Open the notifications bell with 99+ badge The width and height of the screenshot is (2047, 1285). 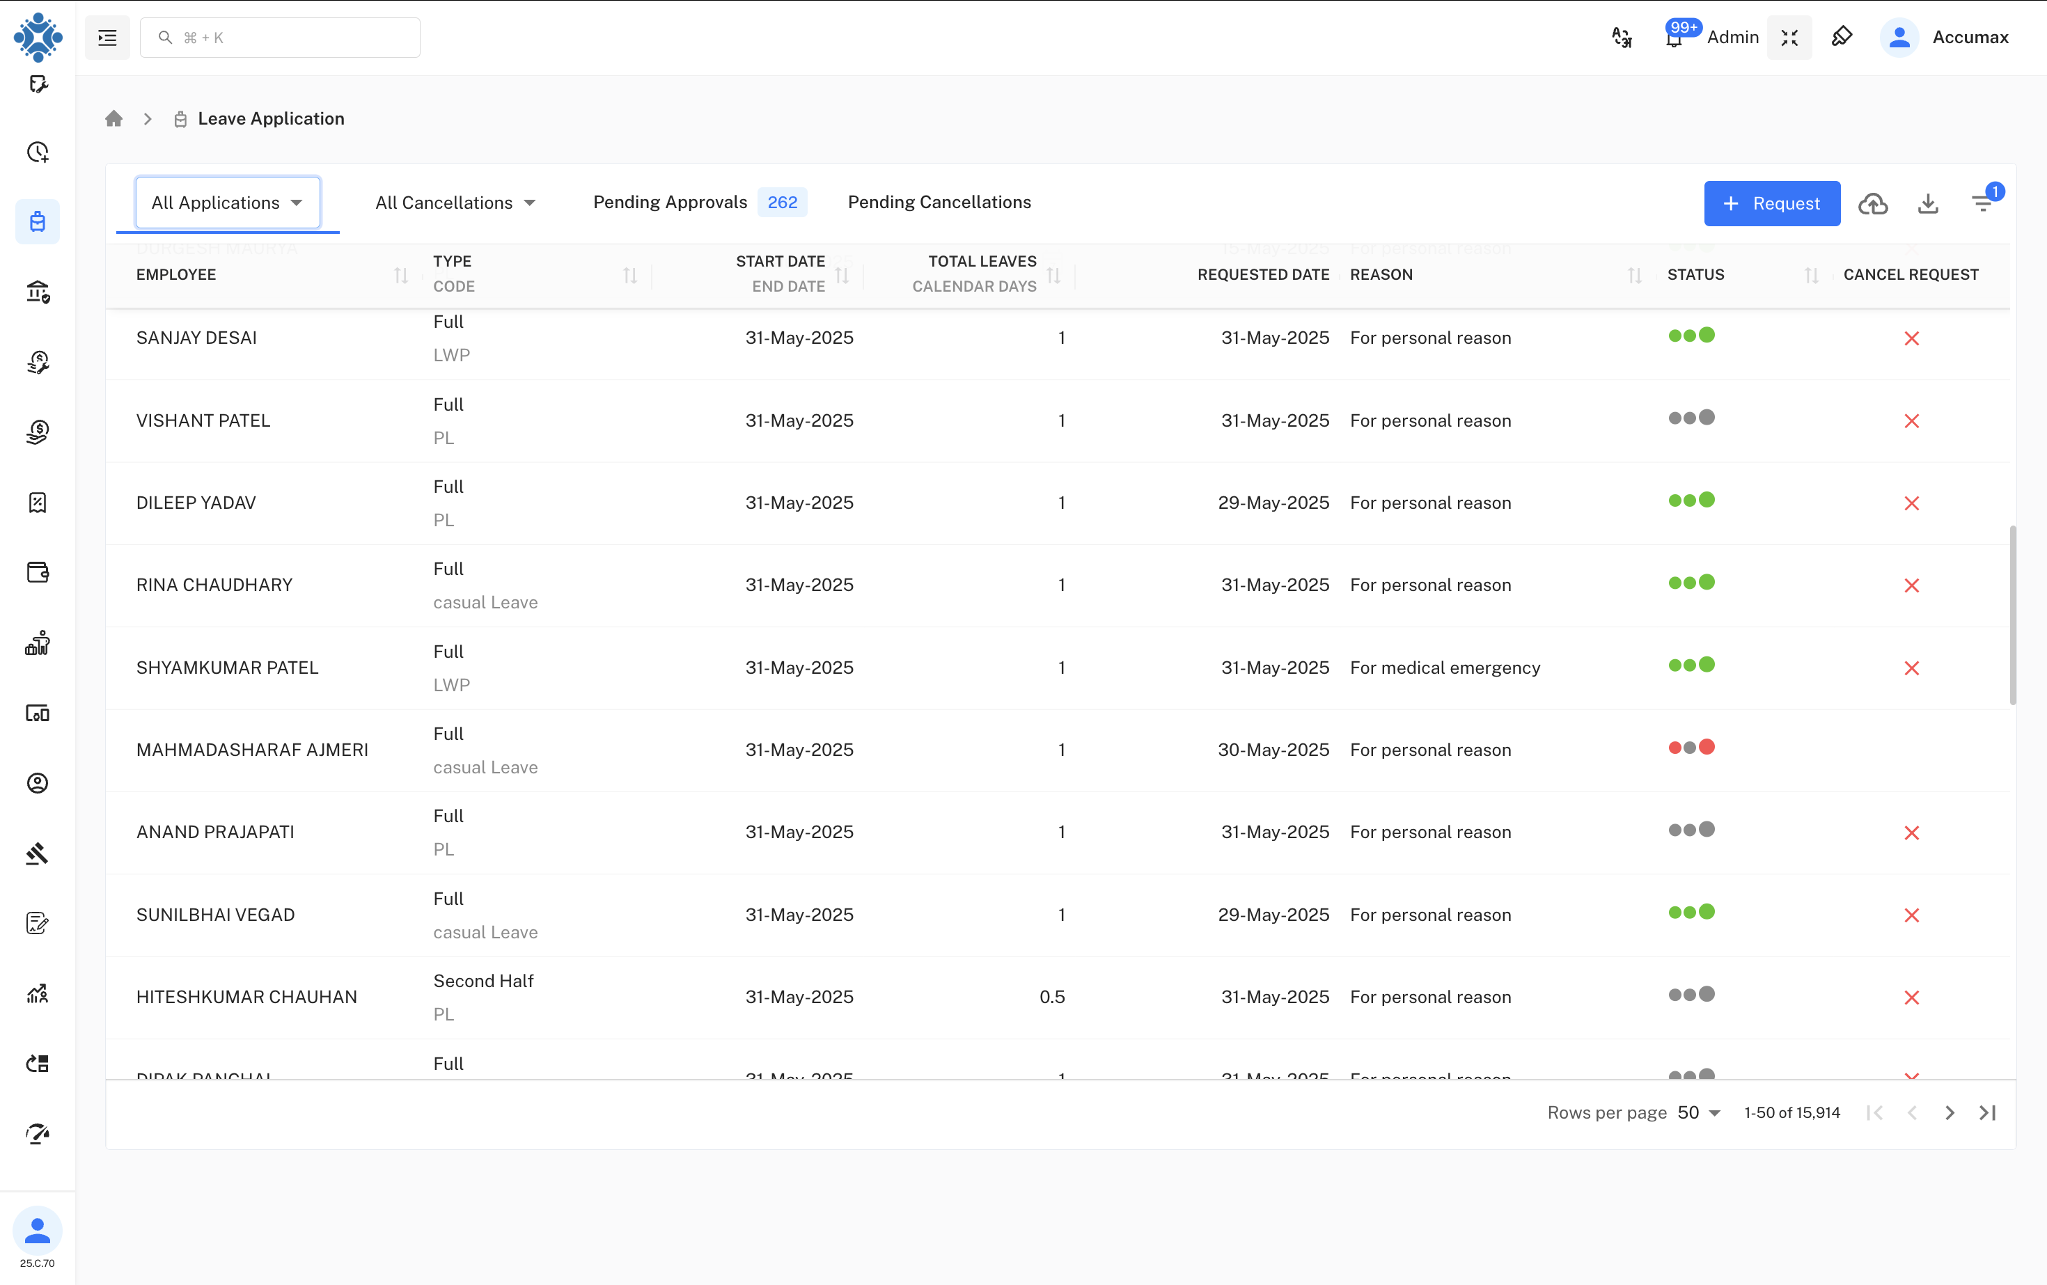point(1675,38)
